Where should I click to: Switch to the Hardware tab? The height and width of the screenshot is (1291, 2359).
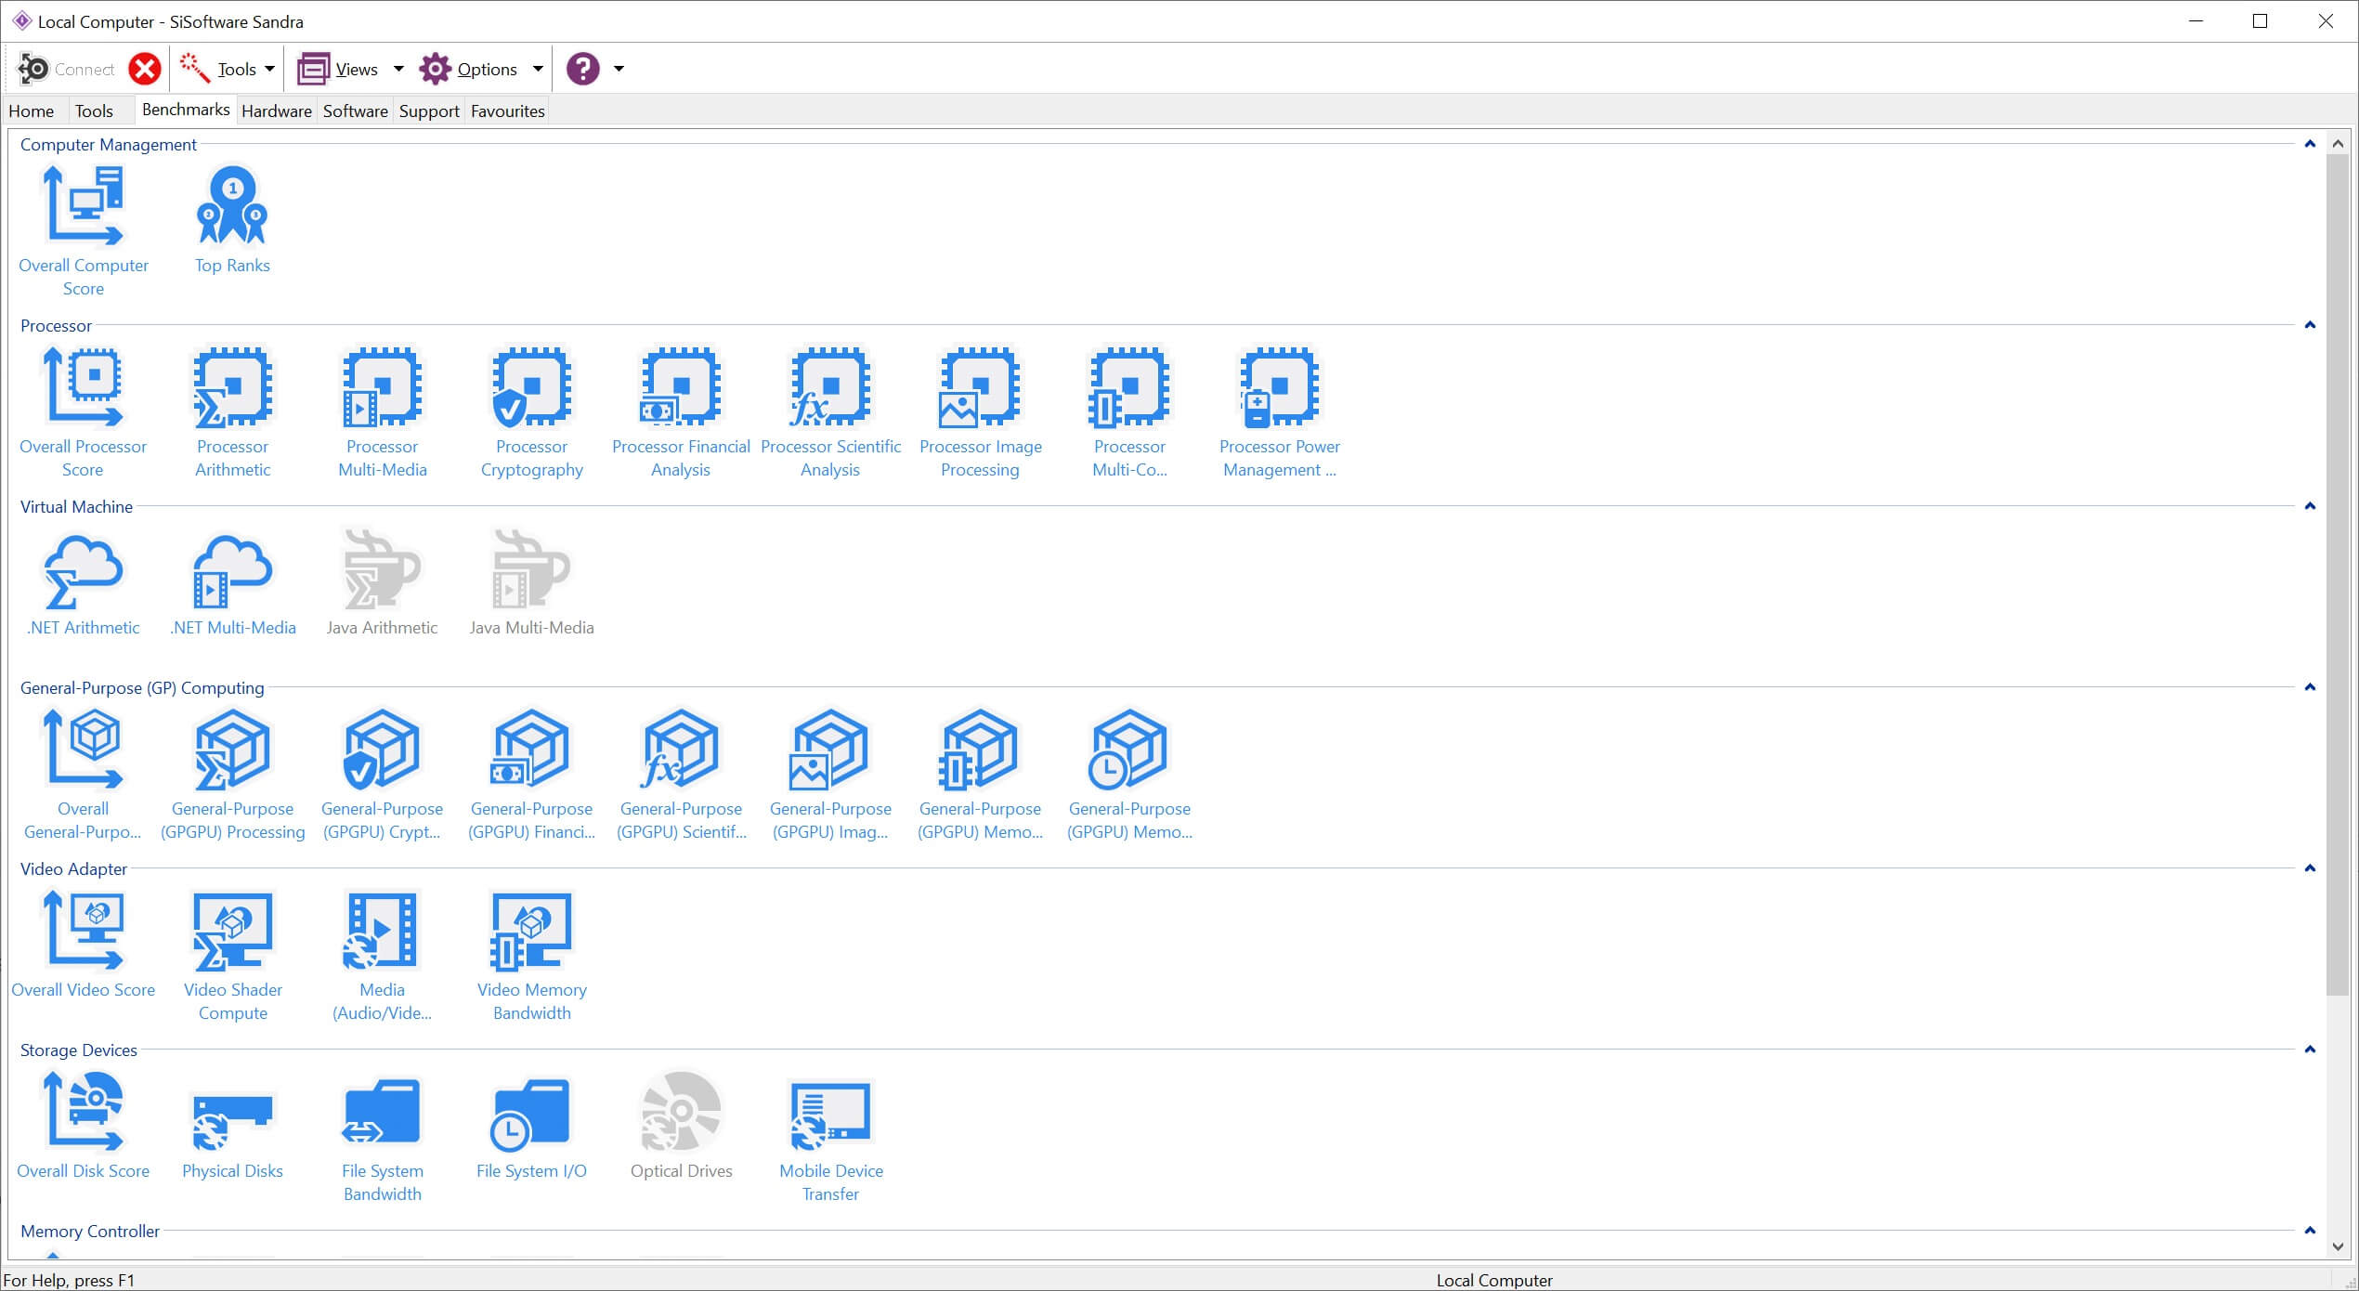tap(276, 111)
